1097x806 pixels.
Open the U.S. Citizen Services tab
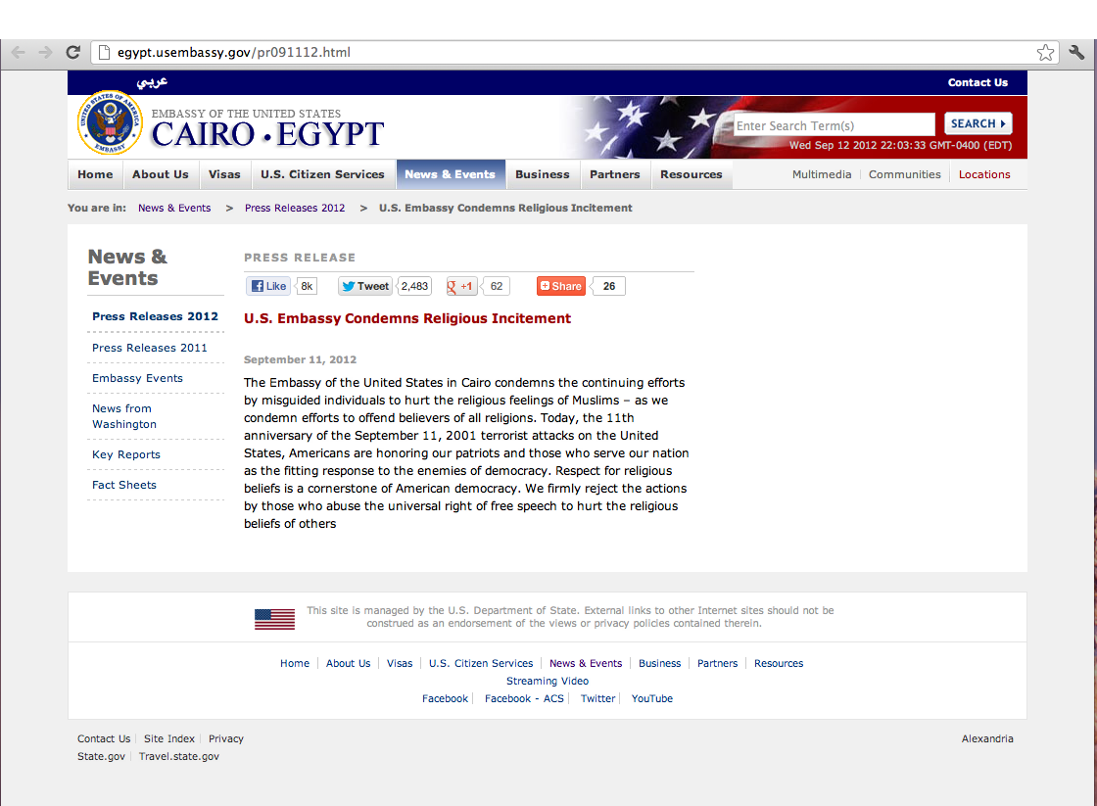point(322,174)
